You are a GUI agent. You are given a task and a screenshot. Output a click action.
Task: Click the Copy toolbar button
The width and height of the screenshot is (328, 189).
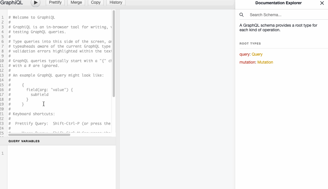[96, 3]
